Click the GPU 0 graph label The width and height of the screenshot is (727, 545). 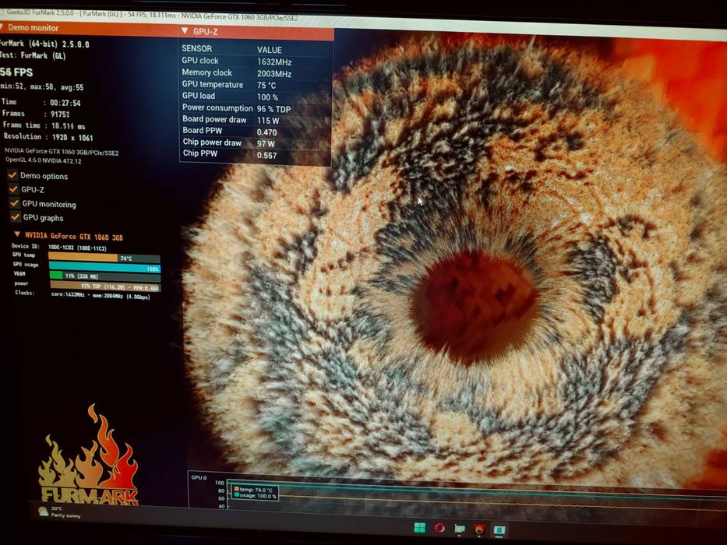tap(199, 477)
